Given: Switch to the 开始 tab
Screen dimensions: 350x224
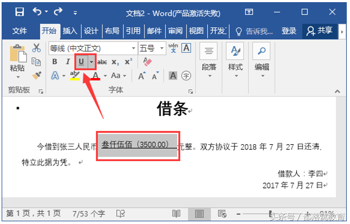Looking at the screenshot, I should coord(49,31).
